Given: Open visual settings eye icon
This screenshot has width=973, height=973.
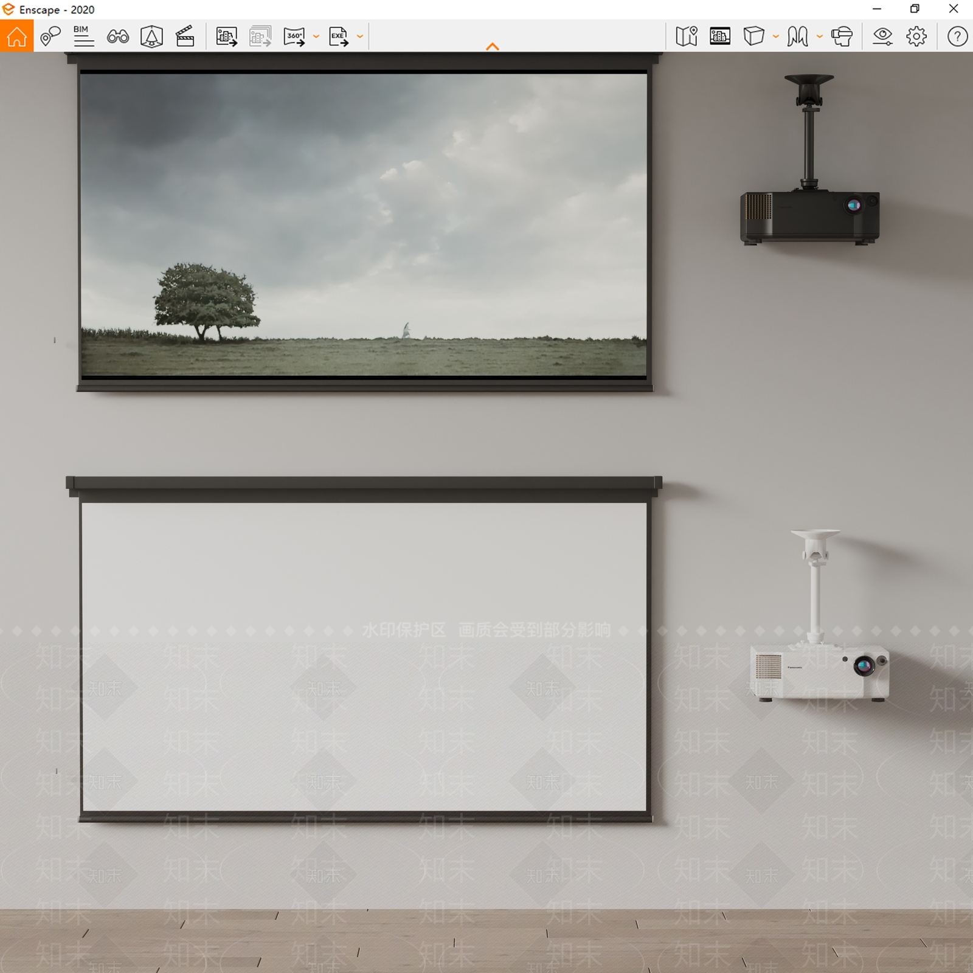Looking at the screenshot, I should pyautogui.click(x=882, y=36).
